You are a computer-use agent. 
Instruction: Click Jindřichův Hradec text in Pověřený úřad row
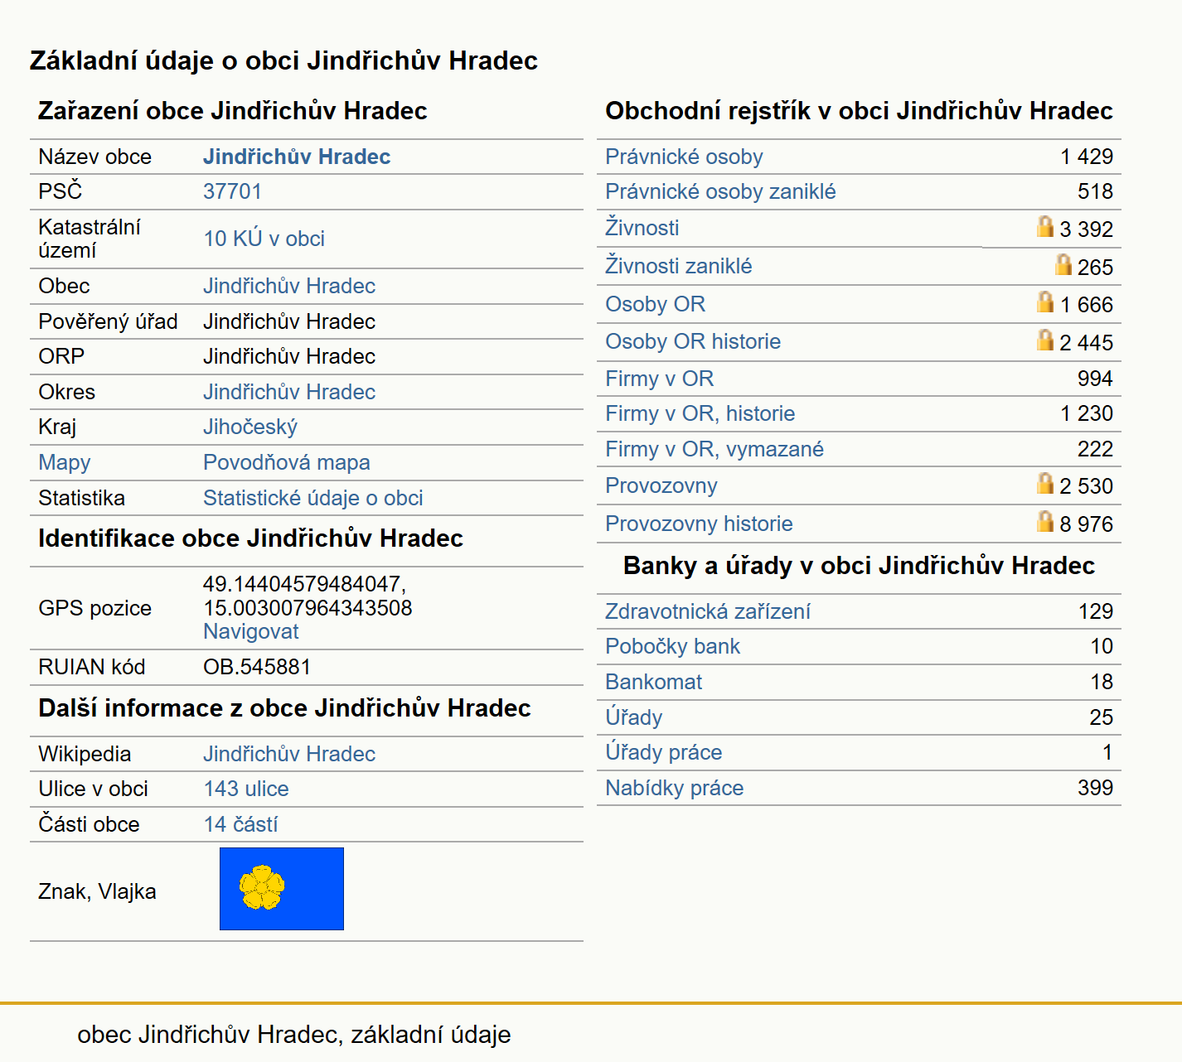pyautogui.click(x=289, y=321)
